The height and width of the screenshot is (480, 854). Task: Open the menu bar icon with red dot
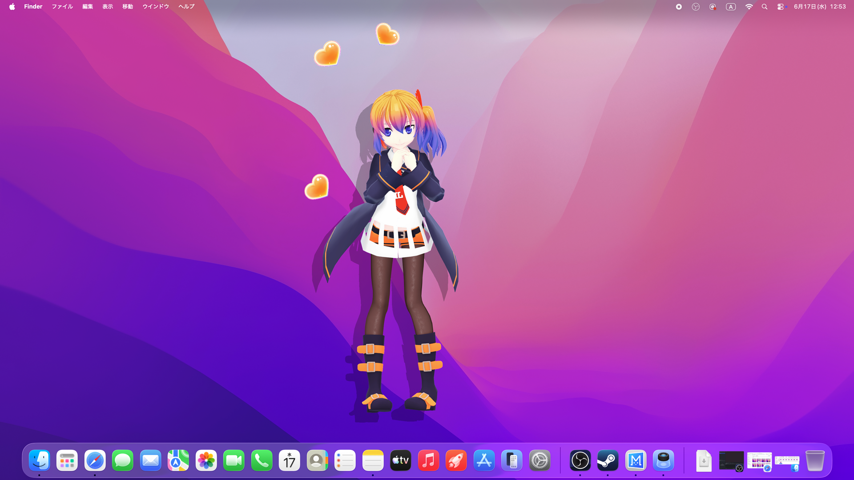coord(713,7)
